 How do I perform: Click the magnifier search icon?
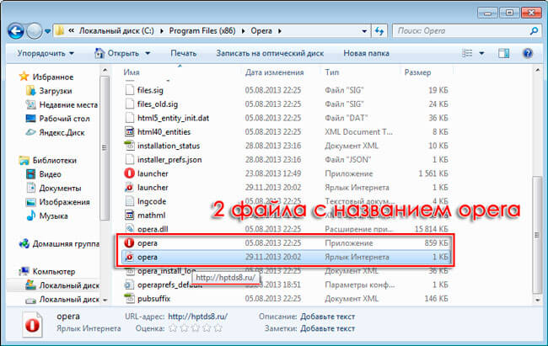[x=534, y=31]
